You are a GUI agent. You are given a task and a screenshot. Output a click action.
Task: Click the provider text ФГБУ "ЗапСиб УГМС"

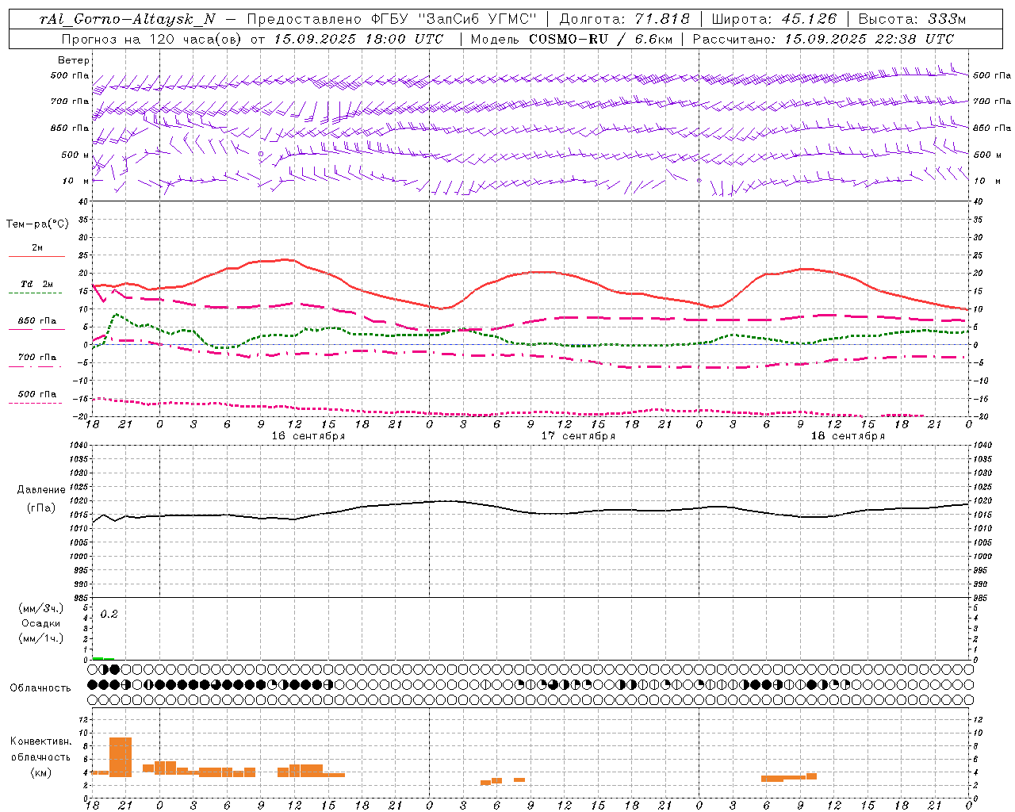454,20
